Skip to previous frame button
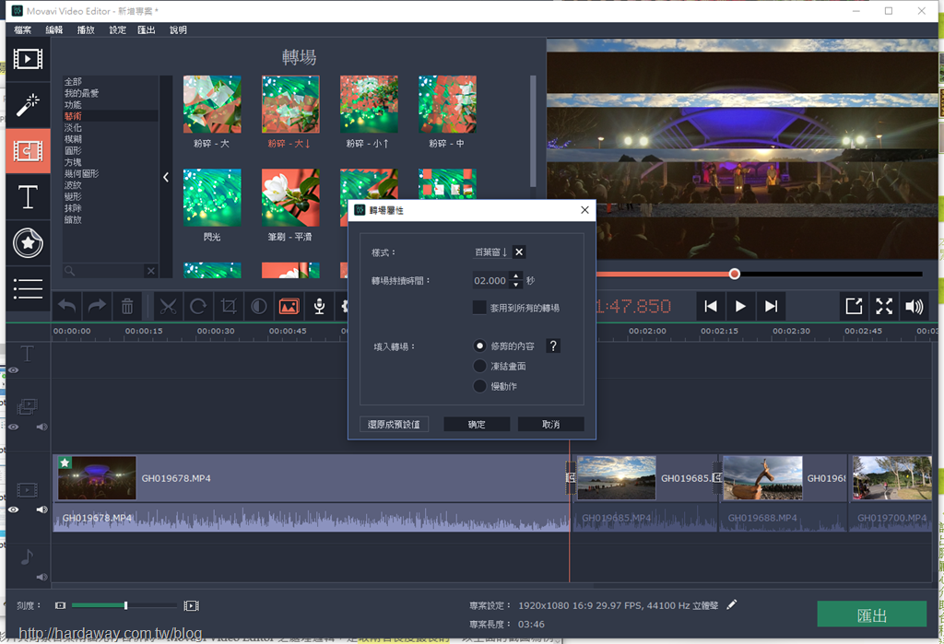The height and width of the screenshot is (644, 944). (x=711, y=307)
